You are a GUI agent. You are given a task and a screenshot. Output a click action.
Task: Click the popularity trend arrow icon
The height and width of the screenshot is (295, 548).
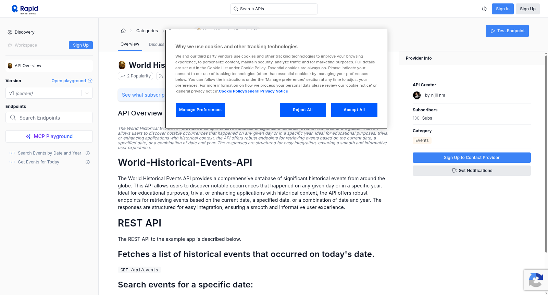pyautogui.click(x=123, y=76)
